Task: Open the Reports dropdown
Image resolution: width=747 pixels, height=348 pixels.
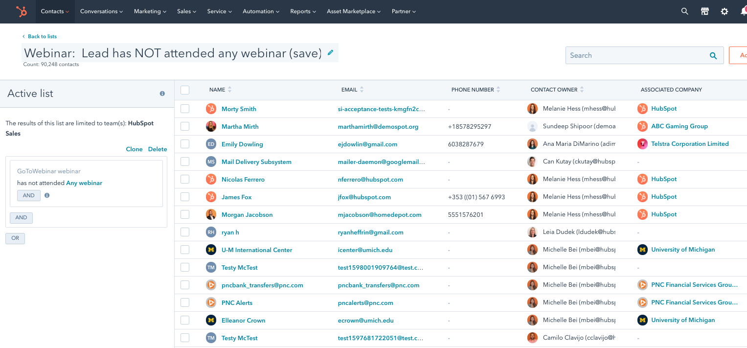Action: point(303,11)
